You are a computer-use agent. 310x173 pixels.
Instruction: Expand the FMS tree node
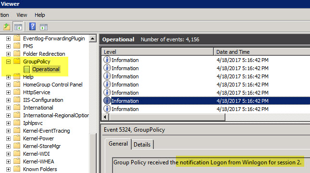[x=8, y=46]
